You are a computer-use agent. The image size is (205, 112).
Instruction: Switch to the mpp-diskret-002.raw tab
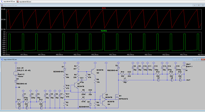click(x=24, y=1)
